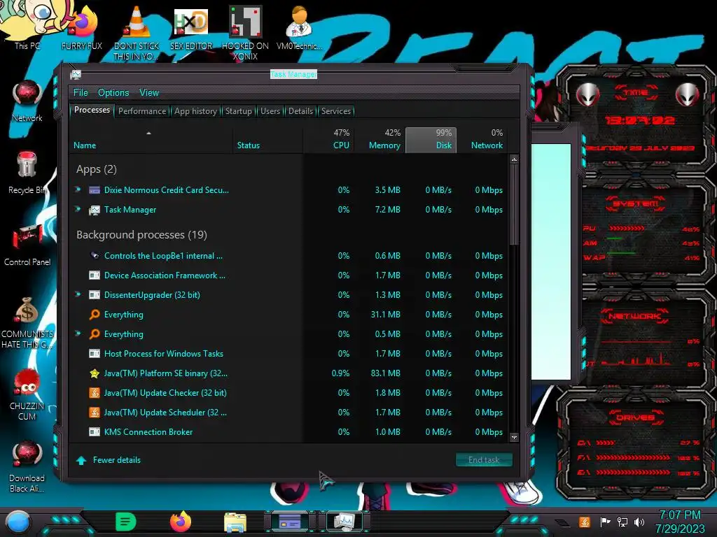The height and width of the screenshot is (537, 717).
Task: Click the Task Manager taskbar button
Action: tap(344, 522)
